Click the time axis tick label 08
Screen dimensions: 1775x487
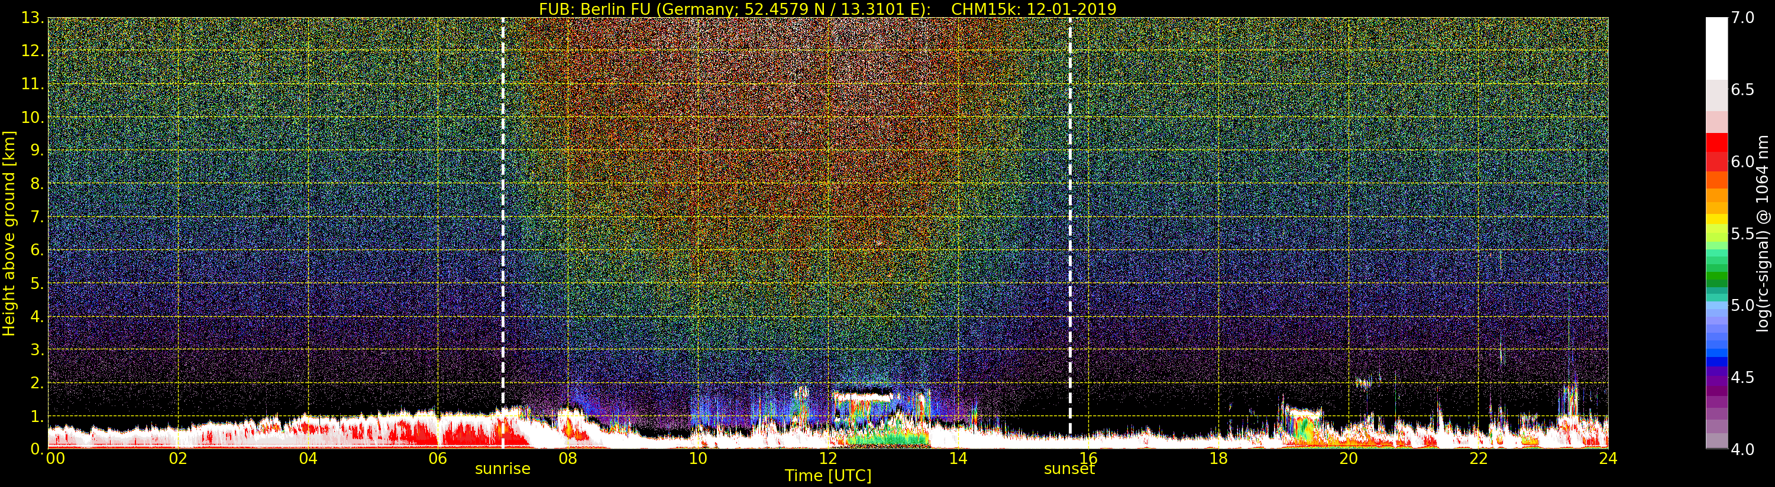tap(568, 458)
